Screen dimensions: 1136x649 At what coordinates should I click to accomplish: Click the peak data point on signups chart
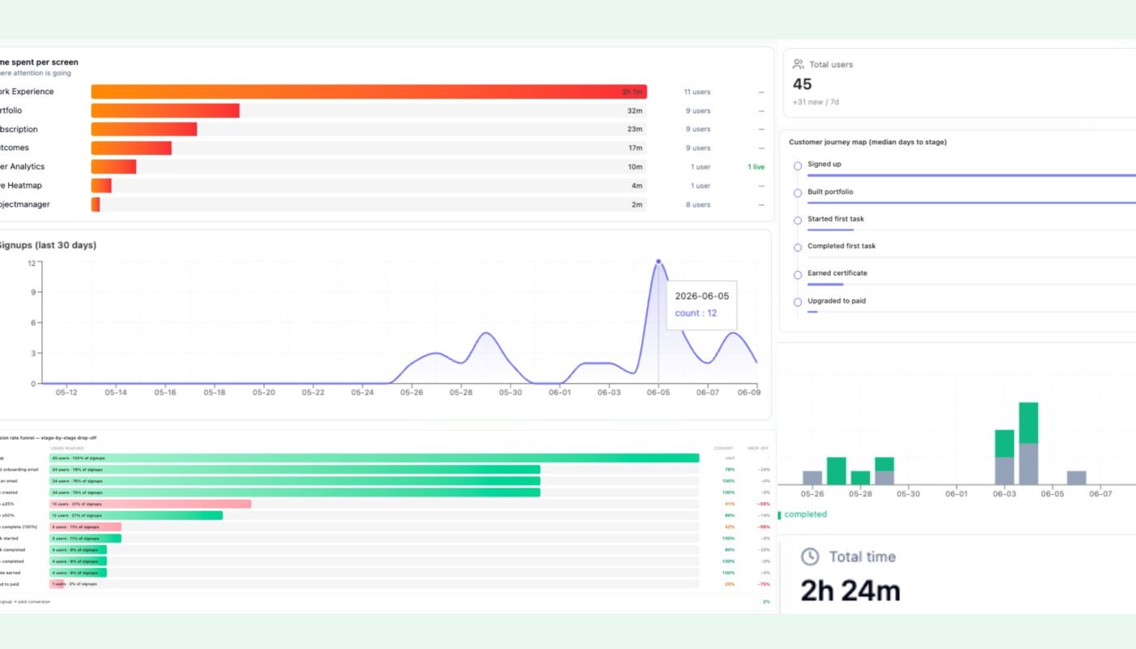658,262
